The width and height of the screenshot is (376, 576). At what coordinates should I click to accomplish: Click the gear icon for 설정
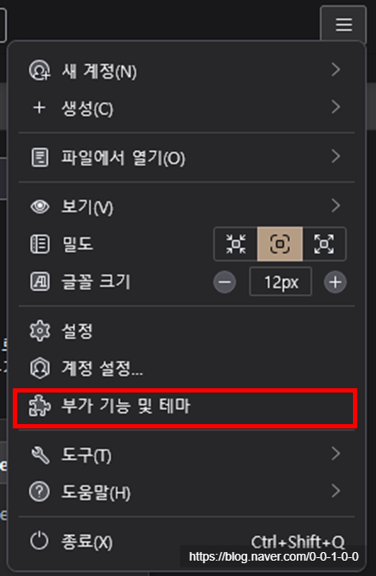(x=40, y=330)
